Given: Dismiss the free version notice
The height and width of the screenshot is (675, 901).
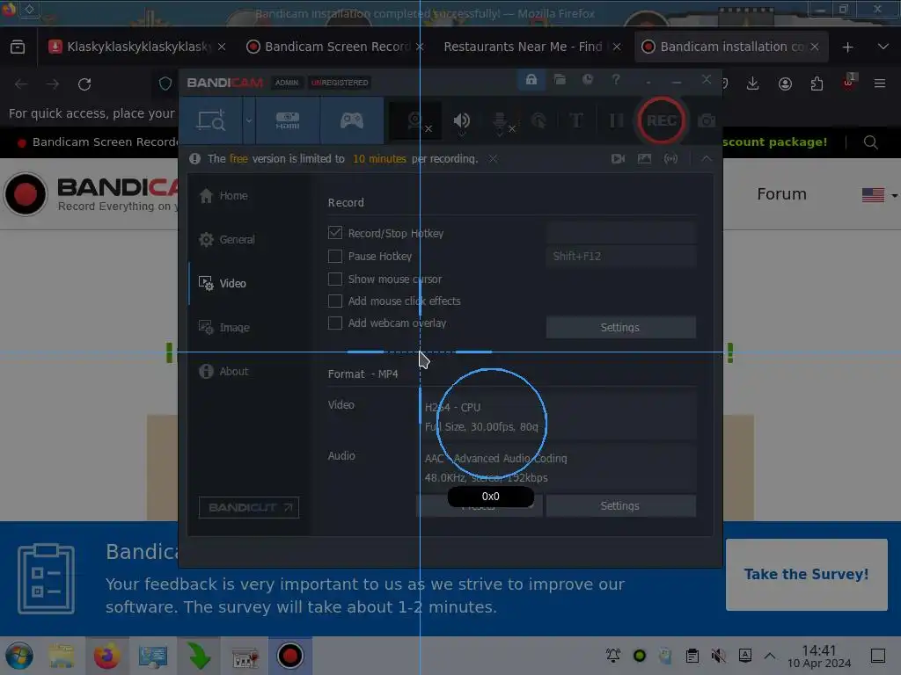Looking at the screenshot, I should pyautogui.click(x=493, y=158).
